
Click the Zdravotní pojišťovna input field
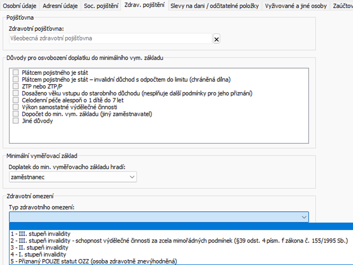pos(110,38)
